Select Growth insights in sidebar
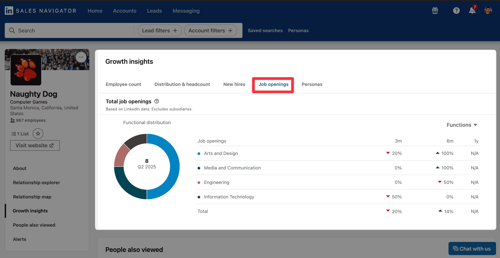 click(30, 211)
